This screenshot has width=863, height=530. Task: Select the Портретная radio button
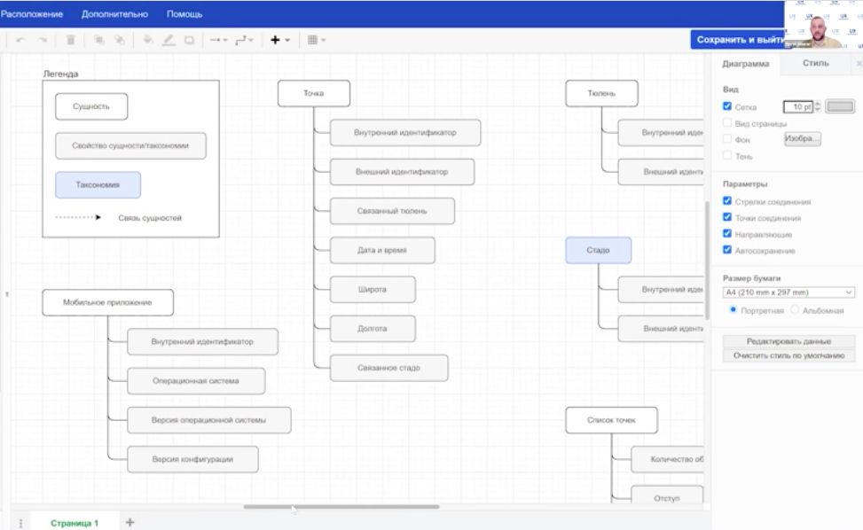[x=733, y=309]
